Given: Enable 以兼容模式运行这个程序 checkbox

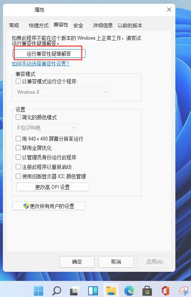Looking at the screenshot, I should pyautogui.click(x=18, y=81).
